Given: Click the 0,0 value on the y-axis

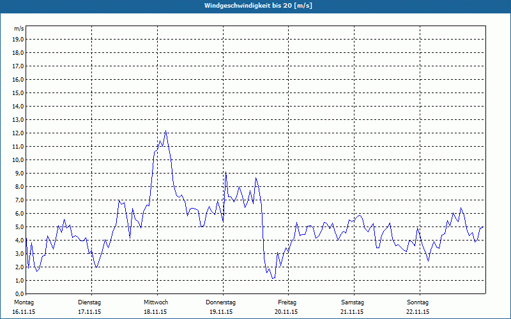Looking at the screenshot, I should point(19,293).
